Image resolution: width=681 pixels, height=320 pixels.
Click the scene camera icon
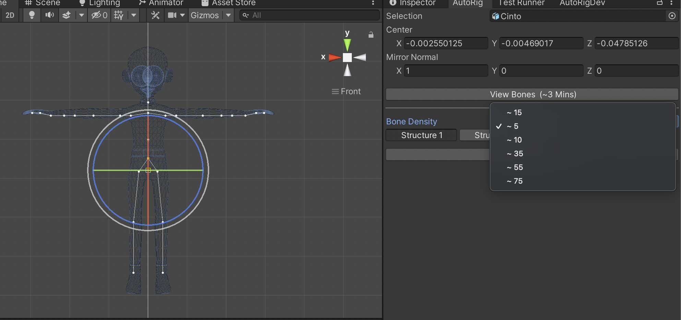[172, 15]
